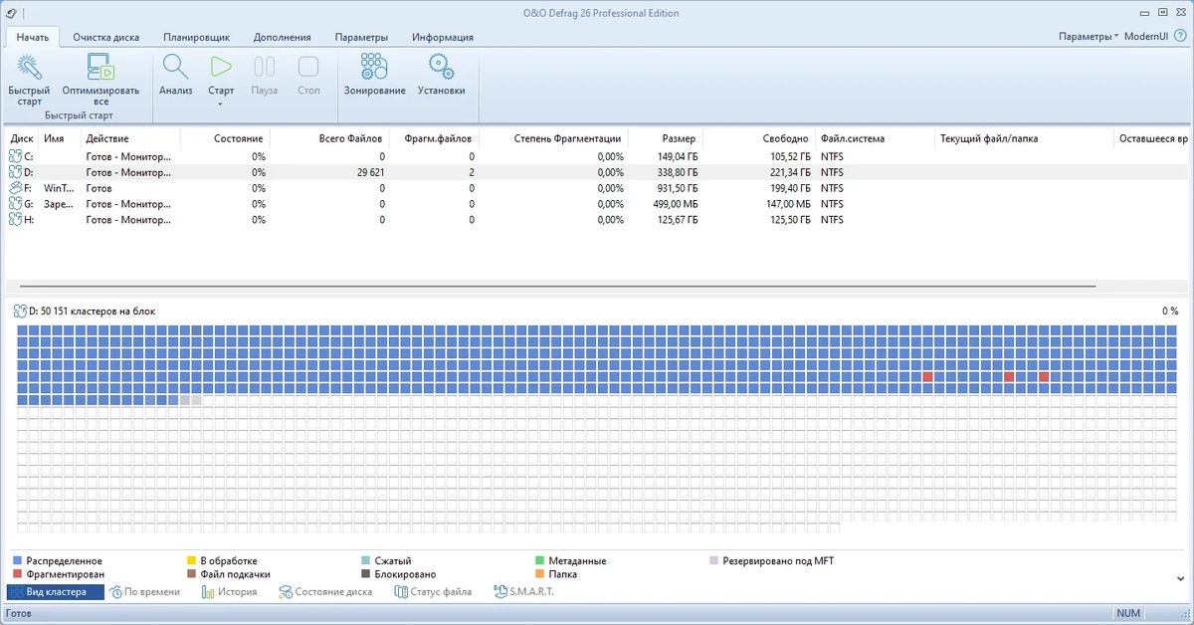Screen dimensions: 1194x625
Task: Click the Оптимизировать все icon
Action: coord(100,67)
